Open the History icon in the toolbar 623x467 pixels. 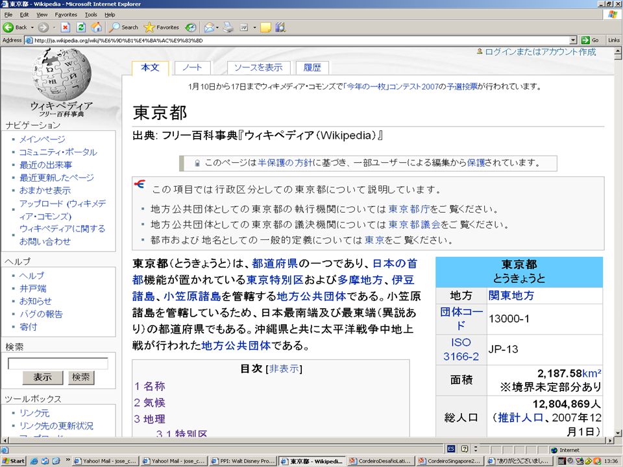pyautogui.click(x=191, y=27)
